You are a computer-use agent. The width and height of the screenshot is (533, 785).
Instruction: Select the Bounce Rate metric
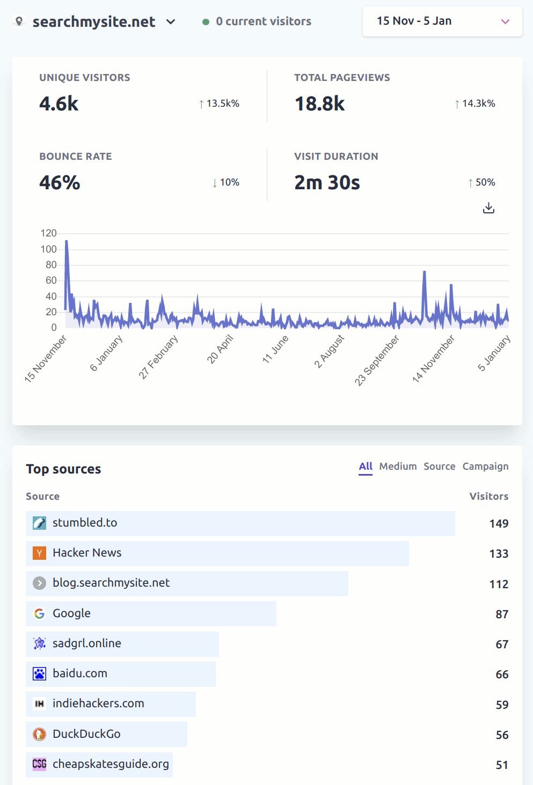pyautogui.click(x=139, y=174)
